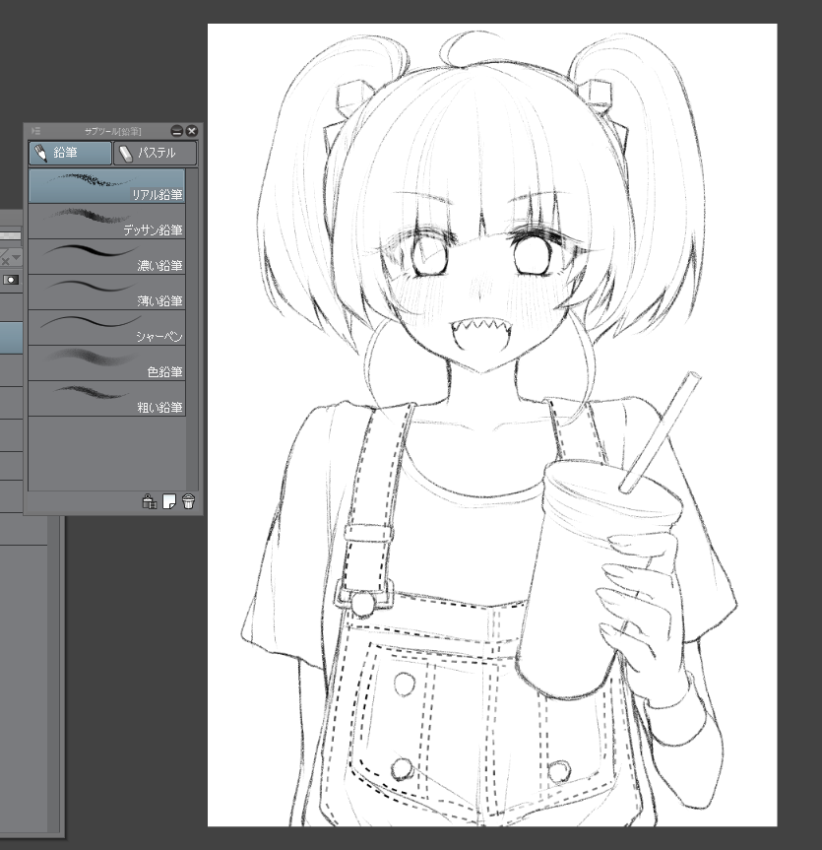Viewport: 822px width, 850px height.
Task: Select the 濃い鉛筆 sub tool
Action: (x=106, y=256)
